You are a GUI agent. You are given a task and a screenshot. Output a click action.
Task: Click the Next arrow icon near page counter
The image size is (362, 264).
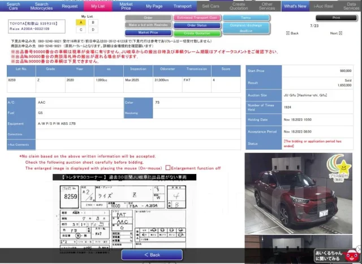click(341, 33)
